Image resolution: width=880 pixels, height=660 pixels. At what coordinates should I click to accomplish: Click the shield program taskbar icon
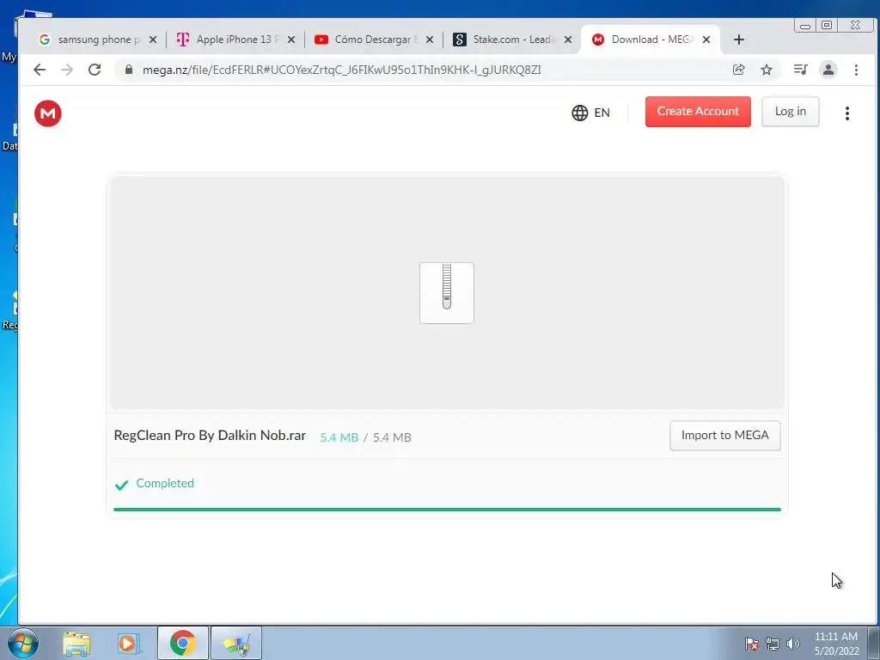click(x=236, y=643)
